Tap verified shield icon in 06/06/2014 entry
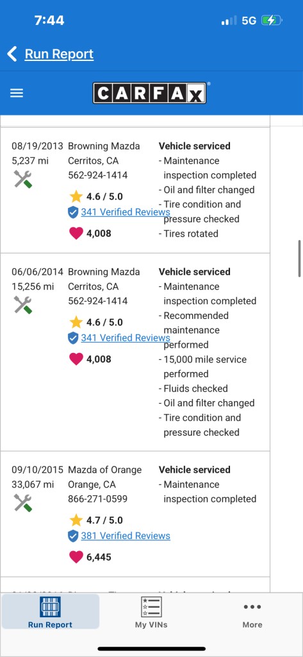The height and width of the screenshot is (657, 303). (73, 338)
